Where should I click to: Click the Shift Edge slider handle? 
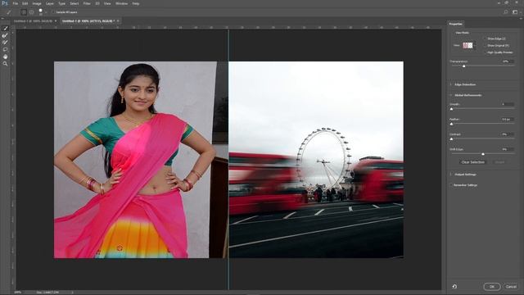pos(483,154)
